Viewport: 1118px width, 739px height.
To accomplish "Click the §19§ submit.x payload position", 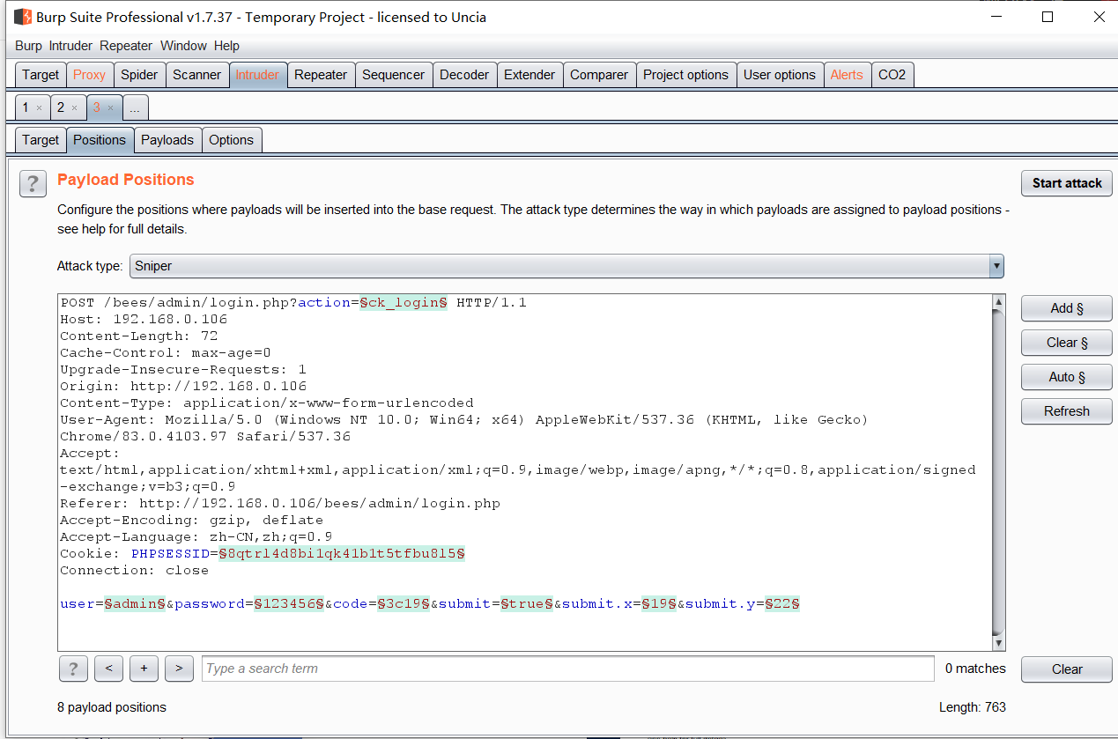I will point(659,603).
